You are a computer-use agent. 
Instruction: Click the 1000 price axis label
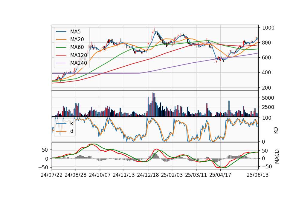coord(268,28)
